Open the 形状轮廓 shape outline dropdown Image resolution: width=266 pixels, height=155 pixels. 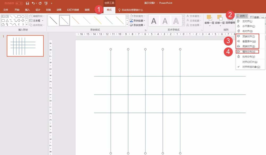point(144,21)
